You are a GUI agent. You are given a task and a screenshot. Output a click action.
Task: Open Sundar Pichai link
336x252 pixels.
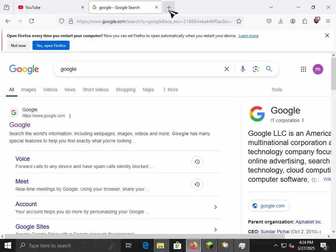pyautogui.click(x=275, y=232)
